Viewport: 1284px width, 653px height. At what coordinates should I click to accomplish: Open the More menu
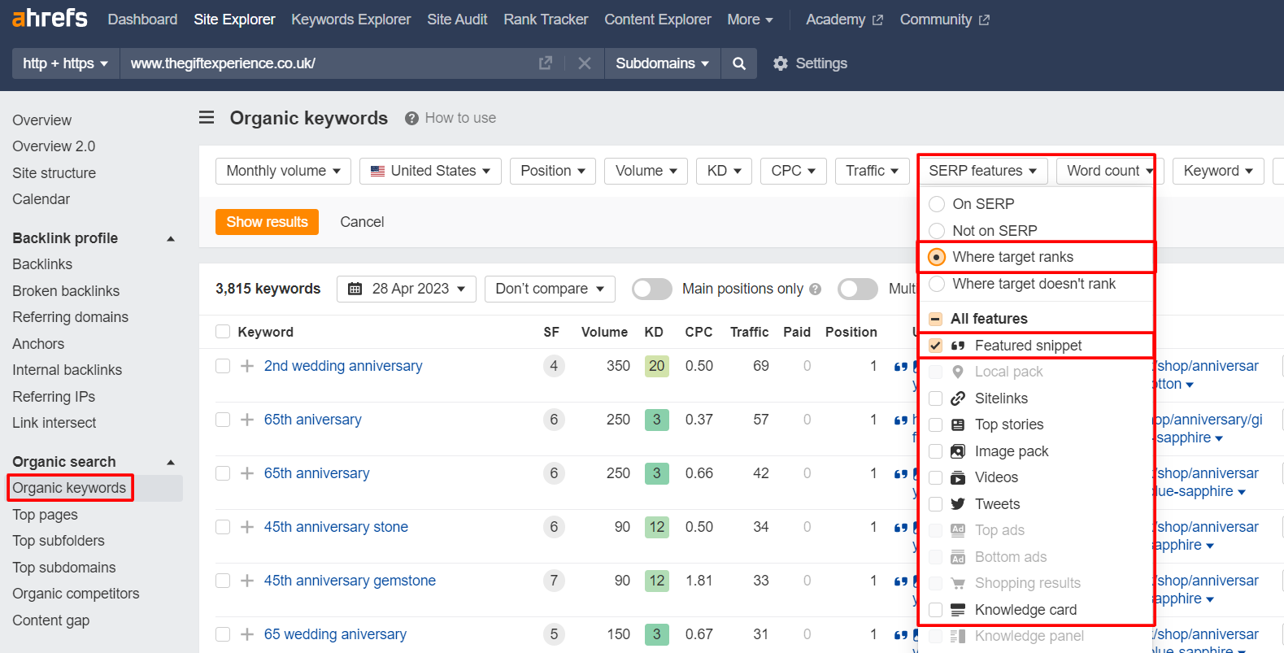click(x=750, y=20)
